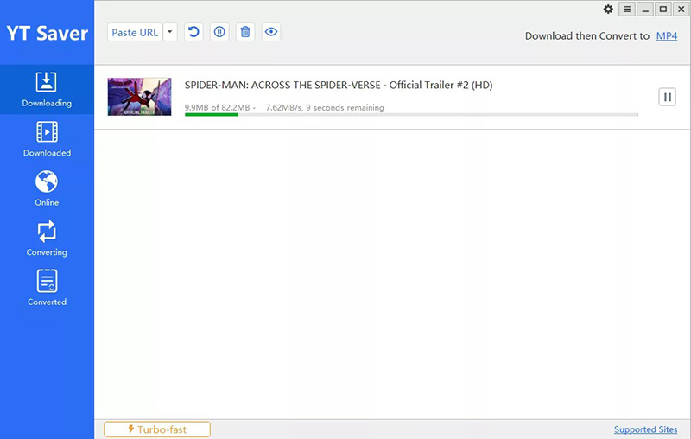
Task: Open the hamburger menu icon
Action: click(626, 10)
